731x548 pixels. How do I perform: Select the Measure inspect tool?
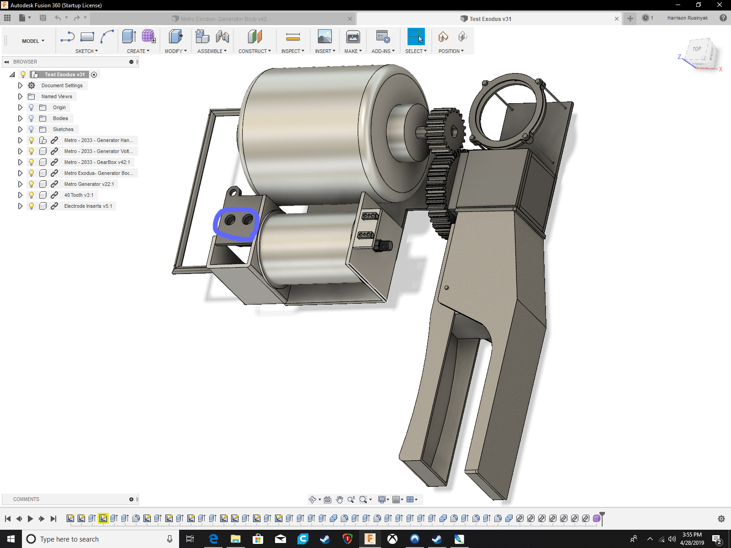tap(293, 37)
